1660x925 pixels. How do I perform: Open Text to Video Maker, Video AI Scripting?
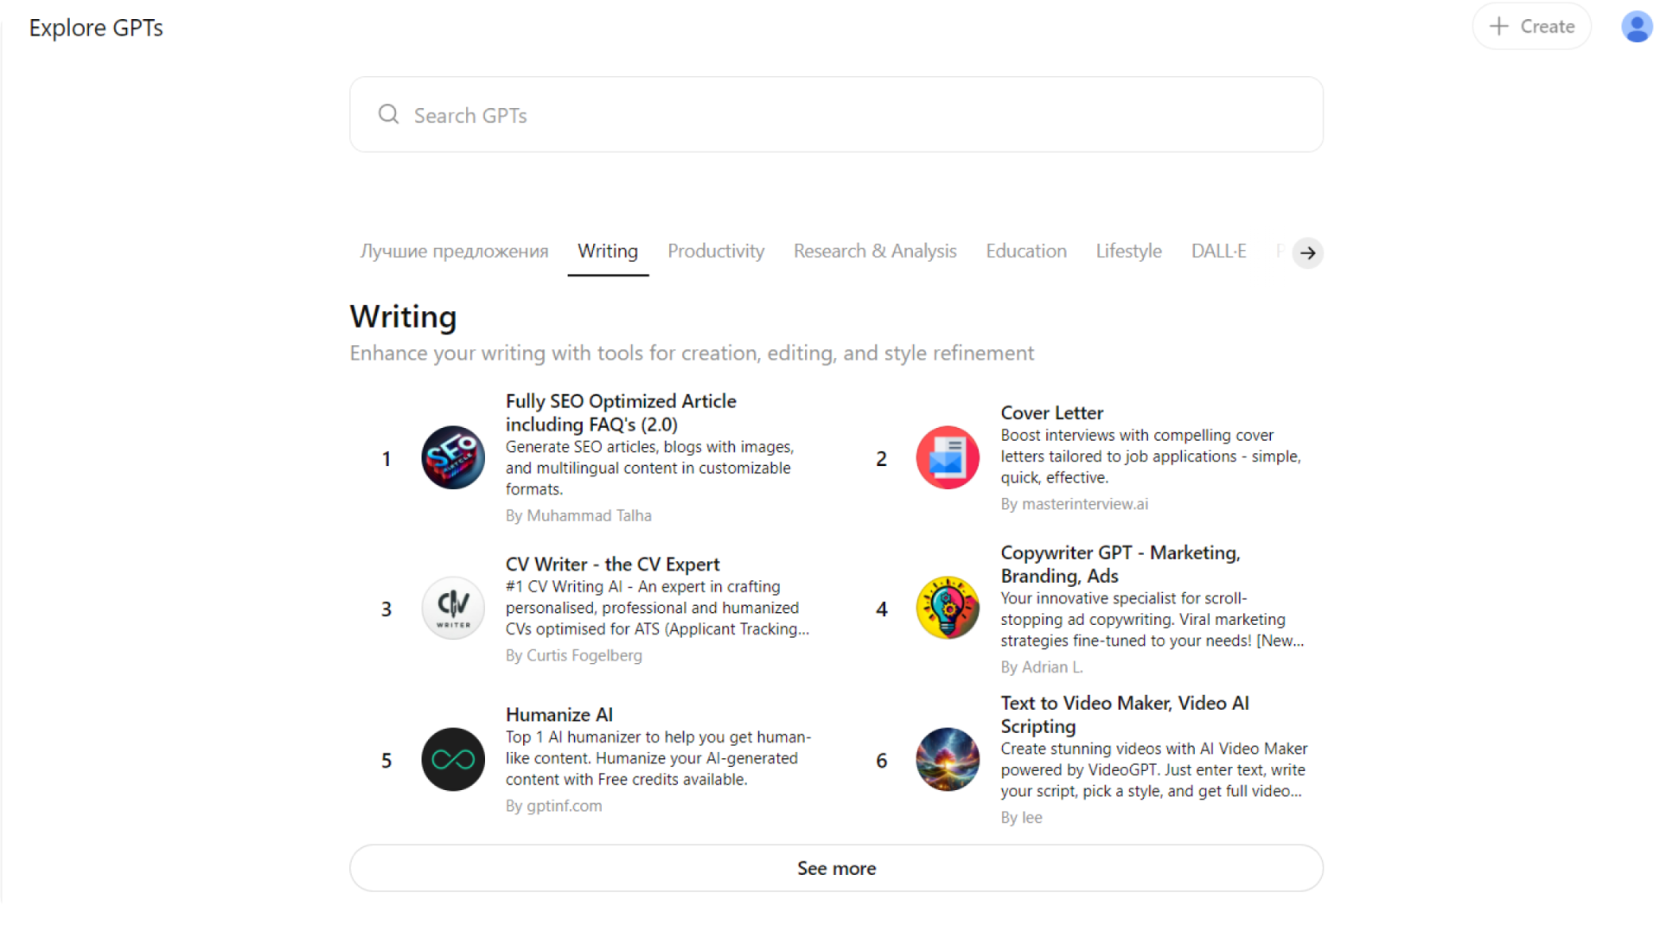point(1125,714)
